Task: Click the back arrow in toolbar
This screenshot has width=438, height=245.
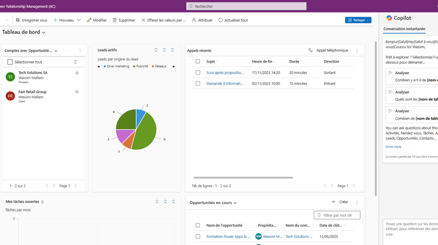Action: point(7,20)
